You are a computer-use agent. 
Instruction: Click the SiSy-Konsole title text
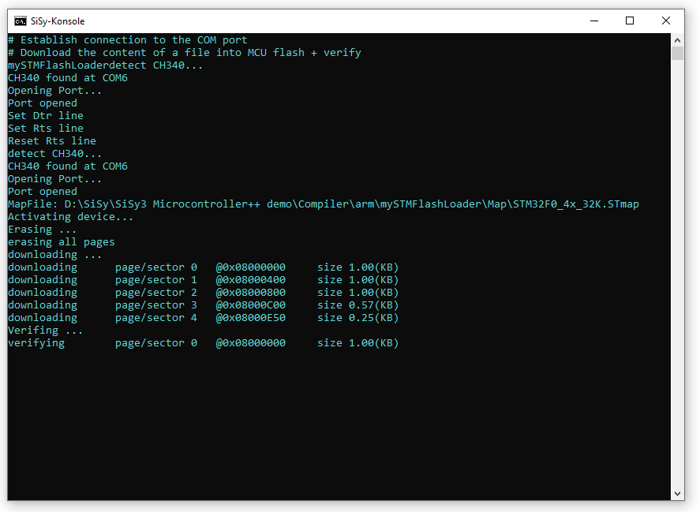[x=58, y=21]
